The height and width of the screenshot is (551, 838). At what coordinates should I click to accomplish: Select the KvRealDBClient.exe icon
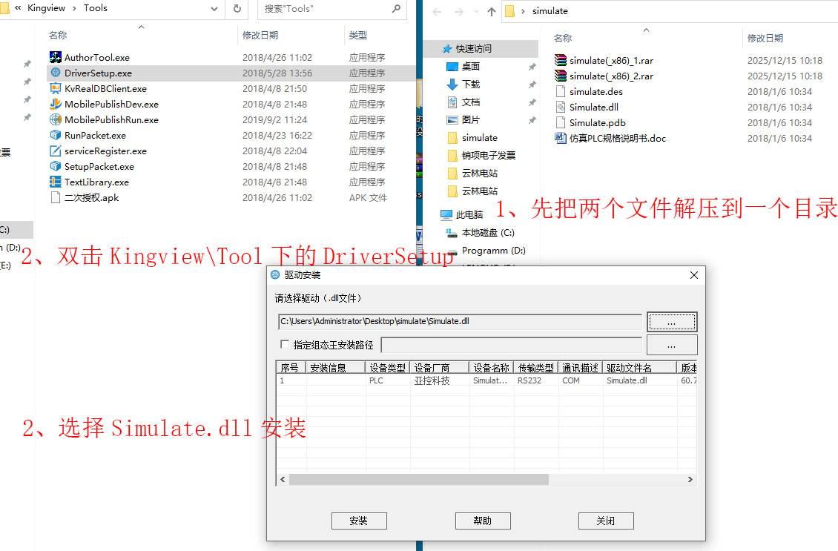coord(56,88)
